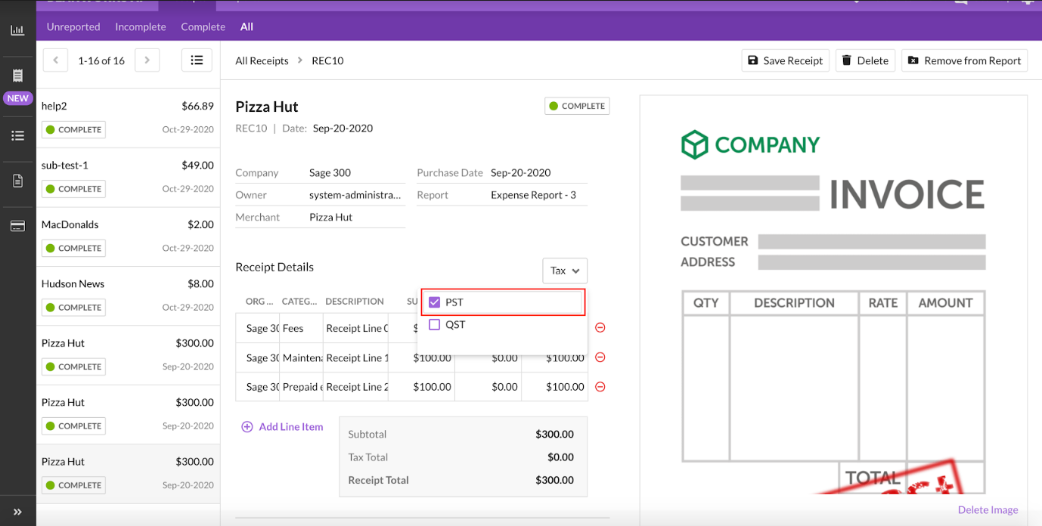Screen dimensions: 1042x526
Task: Remove the Maintenance line item
Action: [x=600, y=357]
